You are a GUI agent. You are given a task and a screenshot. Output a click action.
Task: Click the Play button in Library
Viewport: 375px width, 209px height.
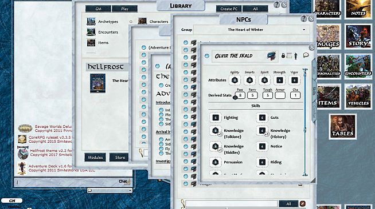(x=124, y=9)
